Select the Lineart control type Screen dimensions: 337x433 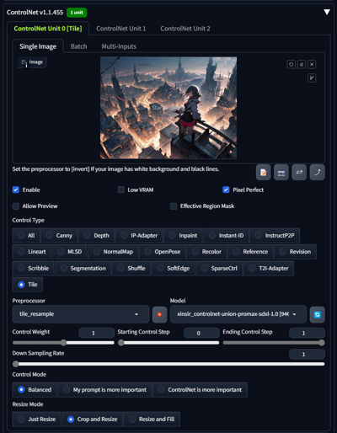click(x=32, y=252)
